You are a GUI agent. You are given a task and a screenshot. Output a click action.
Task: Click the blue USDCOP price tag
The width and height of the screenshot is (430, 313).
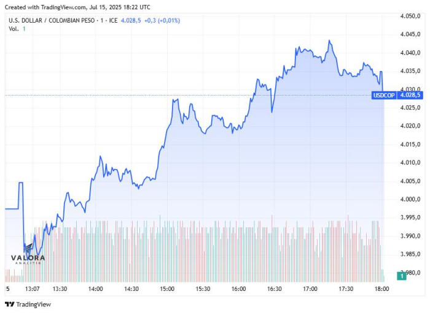pyautogui.click(x=385, y=95)
